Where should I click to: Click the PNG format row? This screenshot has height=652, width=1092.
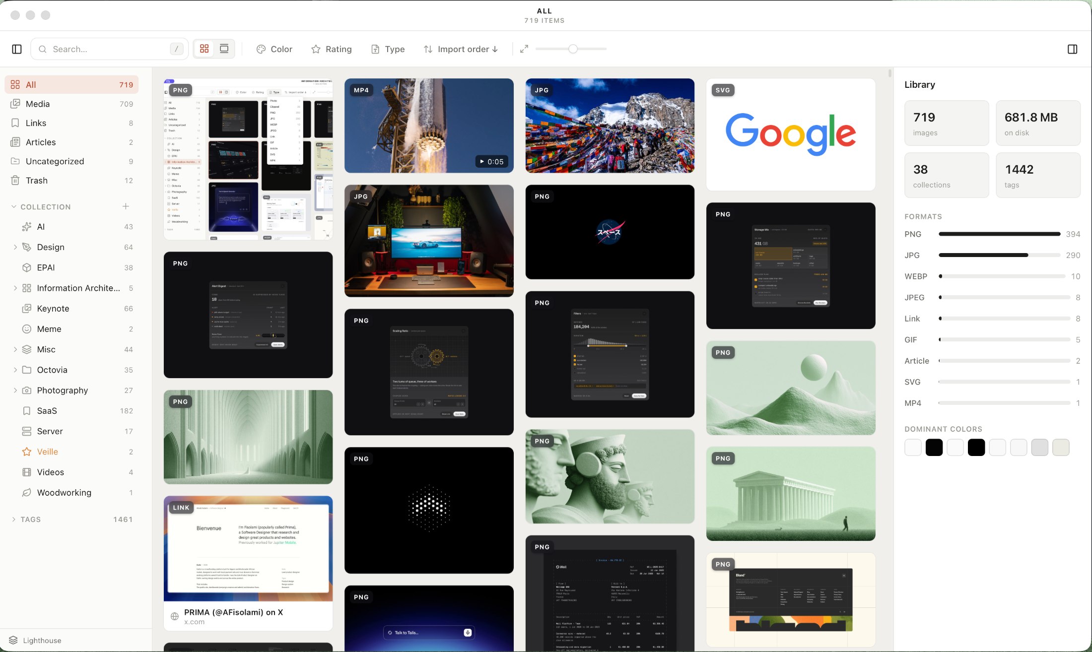[992, 234]
